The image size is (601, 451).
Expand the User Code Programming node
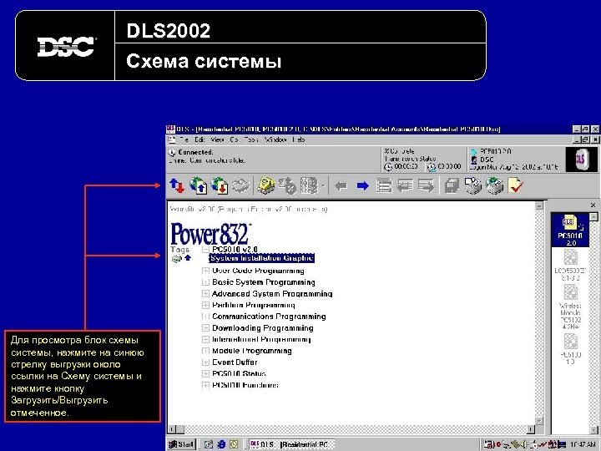[205, 271]
